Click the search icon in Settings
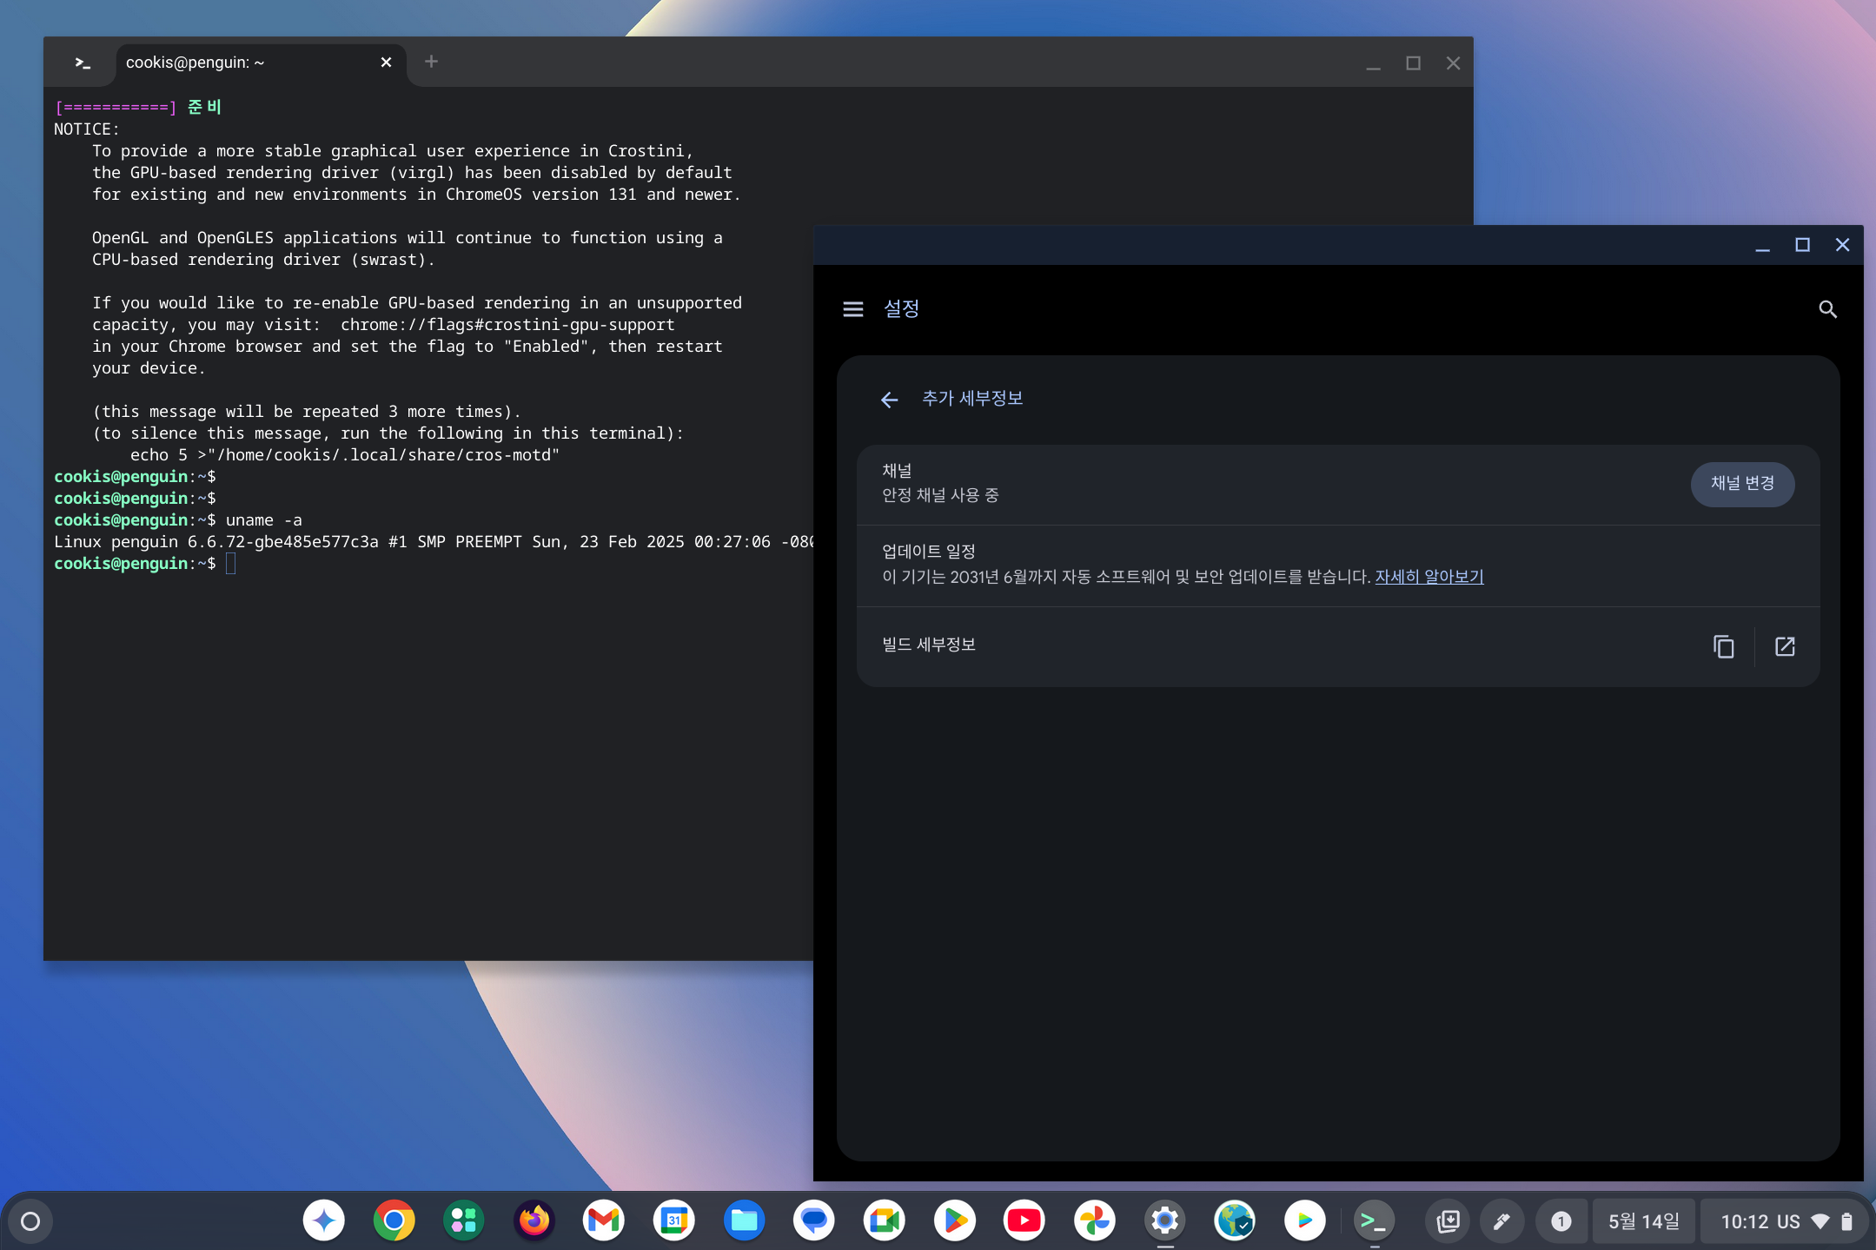Screen dimensions: 1876x1250 [1827, 309]
